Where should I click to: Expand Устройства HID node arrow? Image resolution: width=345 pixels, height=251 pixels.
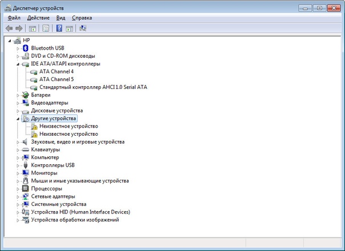tap(18, 212)
